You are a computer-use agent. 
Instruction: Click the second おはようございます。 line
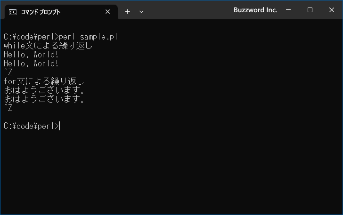44,99
